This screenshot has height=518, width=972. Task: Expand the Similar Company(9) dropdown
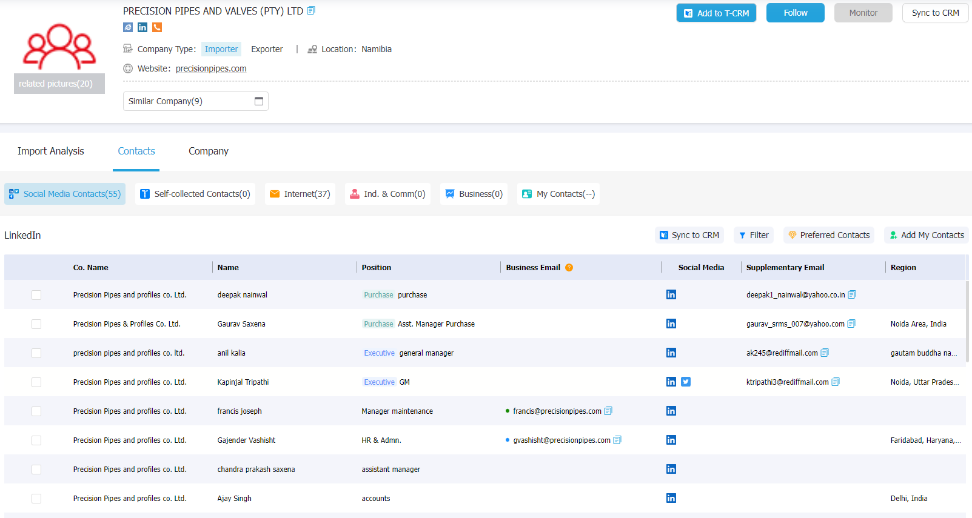pos(196,101)
